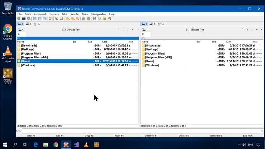
Task: Select drive c button in left panel
Action: pyautogui.click(x=20, y=24)
